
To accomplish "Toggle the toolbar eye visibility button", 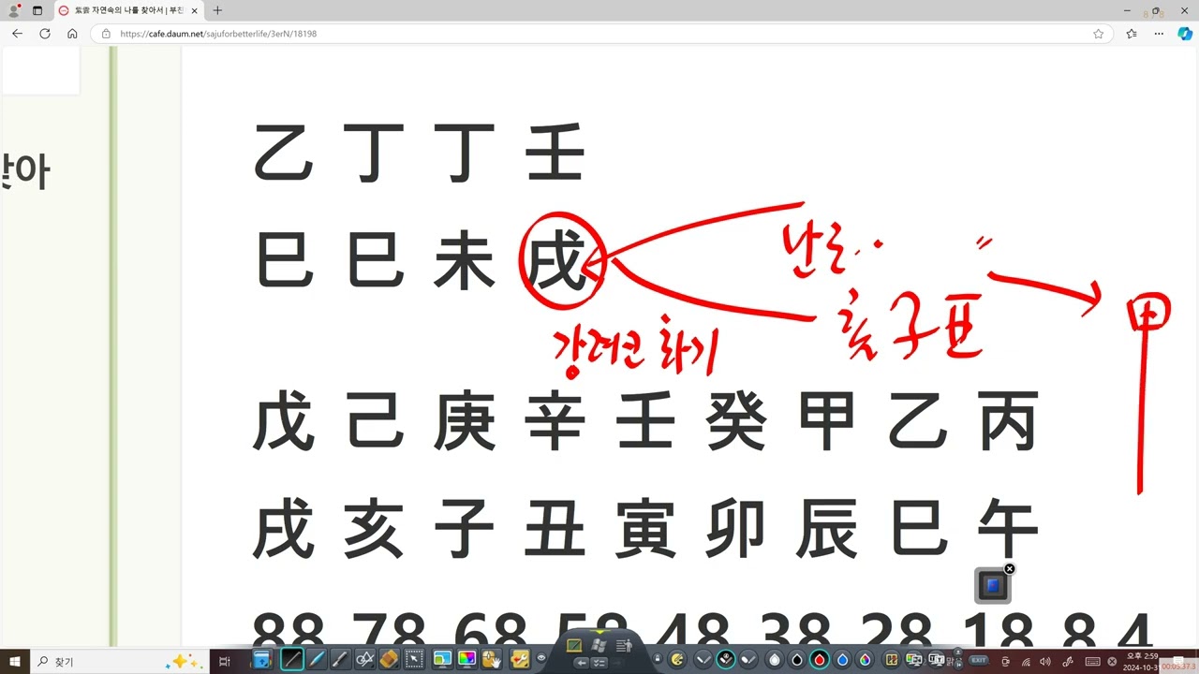I will point(541,658).
